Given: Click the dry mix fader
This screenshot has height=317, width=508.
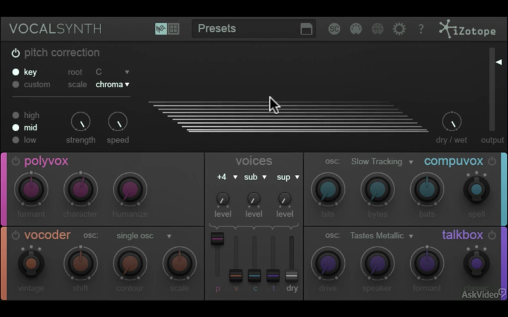Looking at the screenshot, I should 291,276.
